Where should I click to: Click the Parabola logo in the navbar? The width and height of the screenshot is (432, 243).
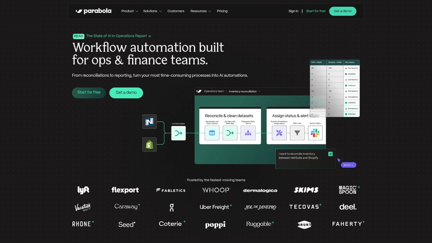point(94,11)
